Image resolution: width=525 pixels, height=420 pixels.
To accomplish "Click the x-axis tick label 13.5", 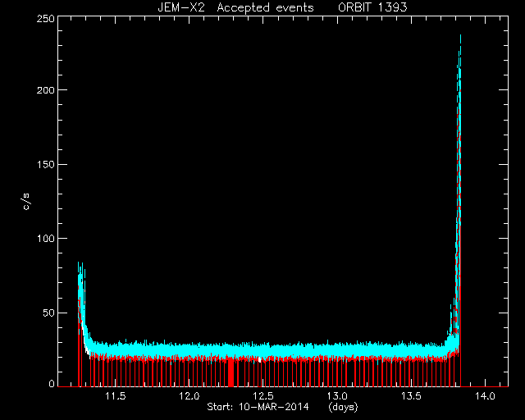I will click(x=412, y=396).
